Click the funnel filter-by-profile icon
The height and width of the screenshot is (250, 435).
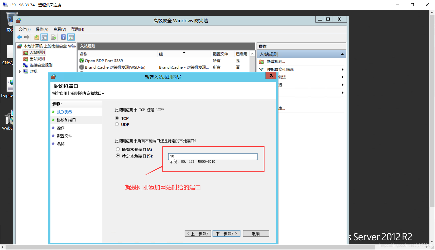click(261, 69)
